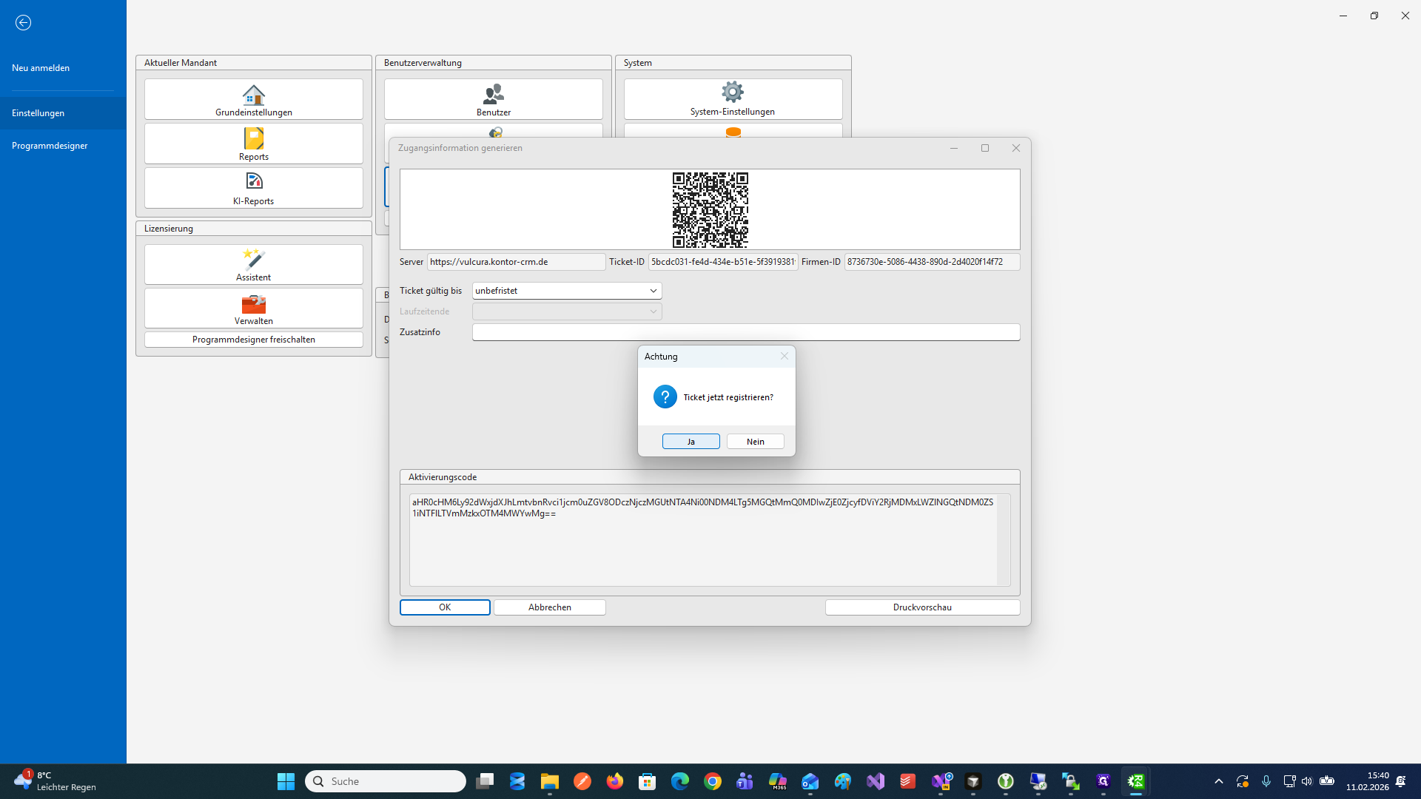The width and height of the screenshot is (1421, 799).
Task: Select 'Neu anmelden' in sidebar
Action: point(41,68)
